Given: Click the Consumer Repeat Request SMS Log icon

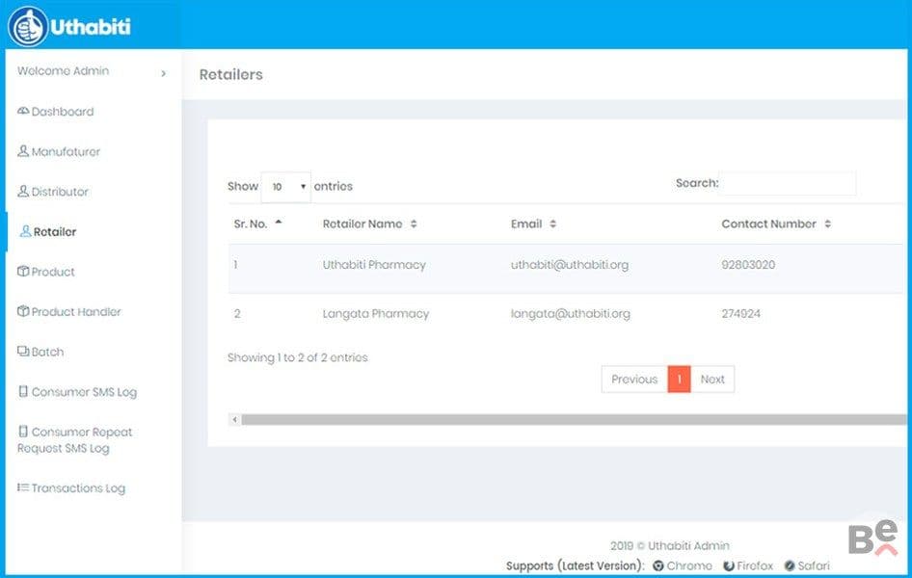Looking at the screenshot, I should (23, 432).
